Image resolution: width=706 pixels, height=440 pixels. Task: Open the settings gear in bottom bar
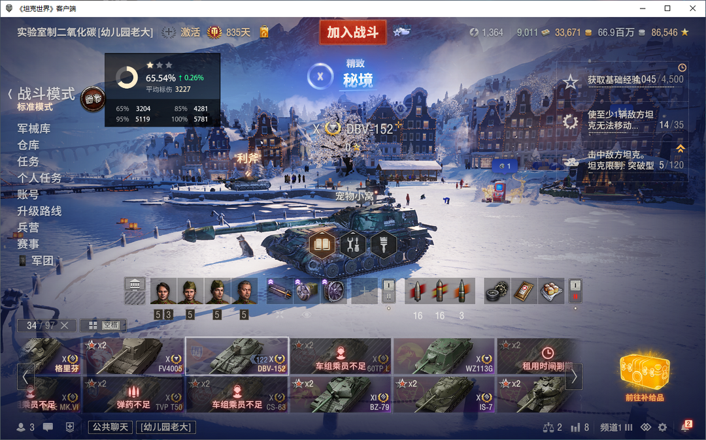pyautogui.click(x=662, y=427)
